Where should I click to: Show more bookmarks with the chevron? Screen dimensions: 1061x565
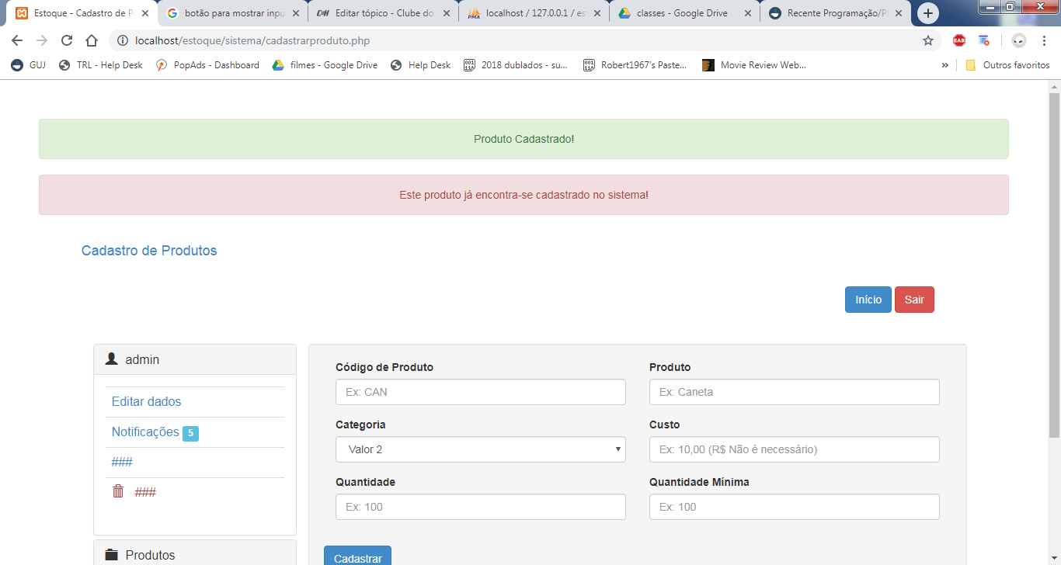point(944,65)
